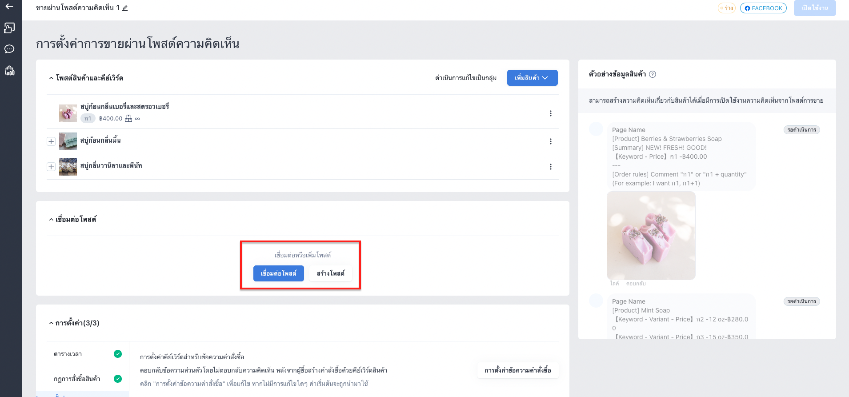
Task: Click the เปิดใช้งาน activate button
Action: (815, 8)
